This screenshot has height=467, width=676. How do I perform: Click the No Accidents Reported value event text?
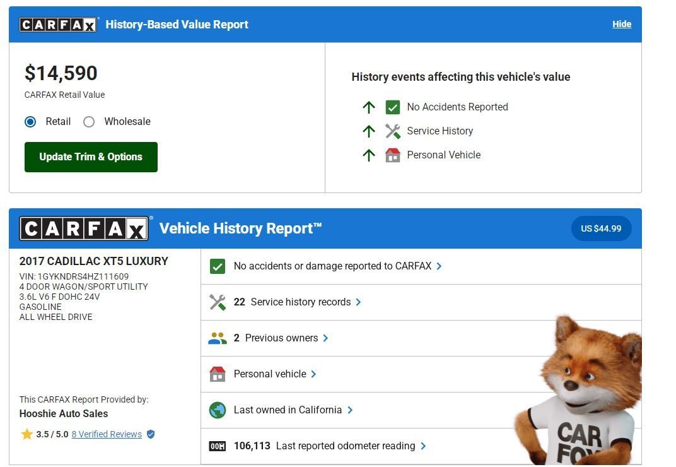click(457, 107)
